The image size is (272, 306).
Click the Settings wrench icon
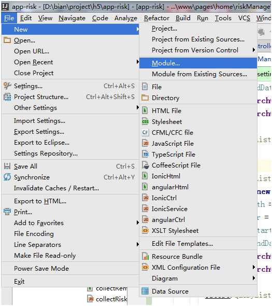7,86
